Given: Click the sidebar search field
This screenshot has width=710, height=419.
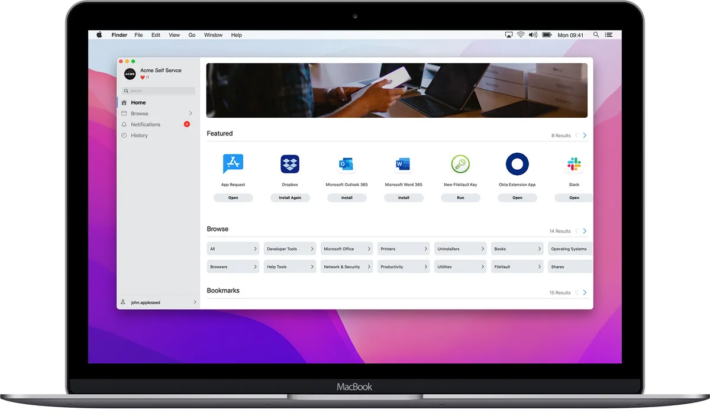Looking at the screenshot, I should pos(159,91).
